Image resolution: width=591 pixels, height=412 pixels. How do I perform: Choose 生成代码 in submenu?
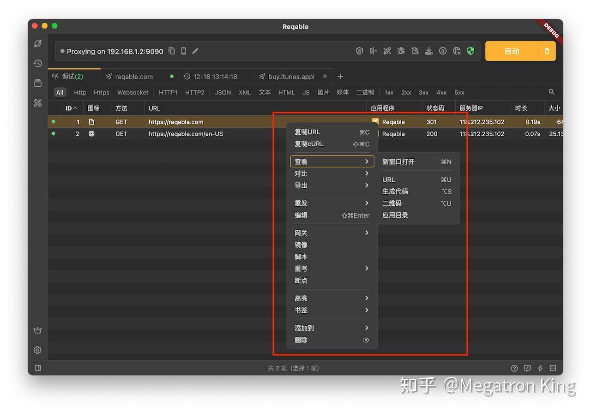pyautogui.click(x=417, y=191)
